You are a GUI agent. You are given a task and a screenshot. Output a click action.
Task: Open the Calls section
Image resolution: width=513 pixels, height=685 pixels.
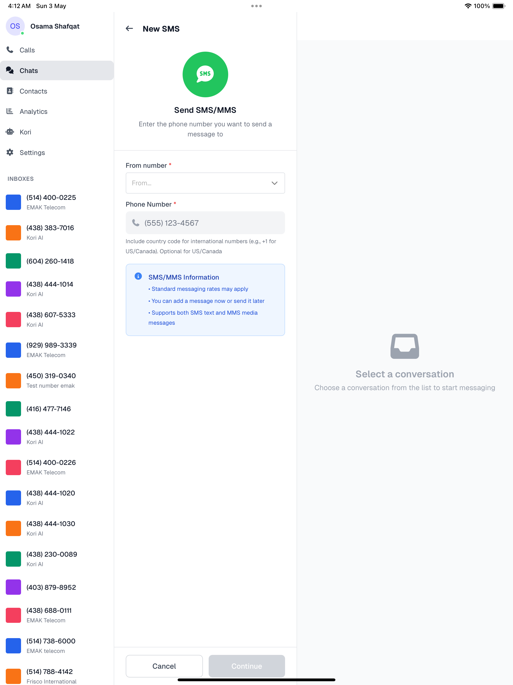coord(57,50)
